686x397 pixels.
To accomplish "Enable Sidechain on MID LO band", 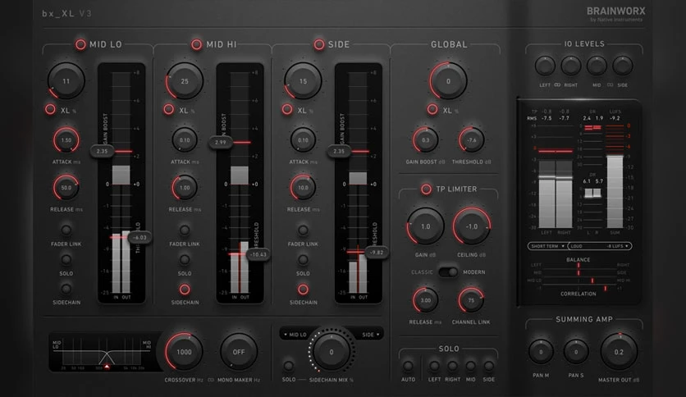I will (x=66, y=289).
